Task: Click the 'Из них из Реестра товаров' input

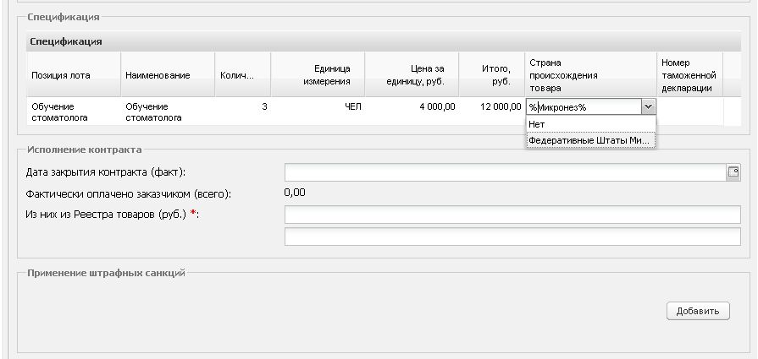Action: [x=512, y=215]
